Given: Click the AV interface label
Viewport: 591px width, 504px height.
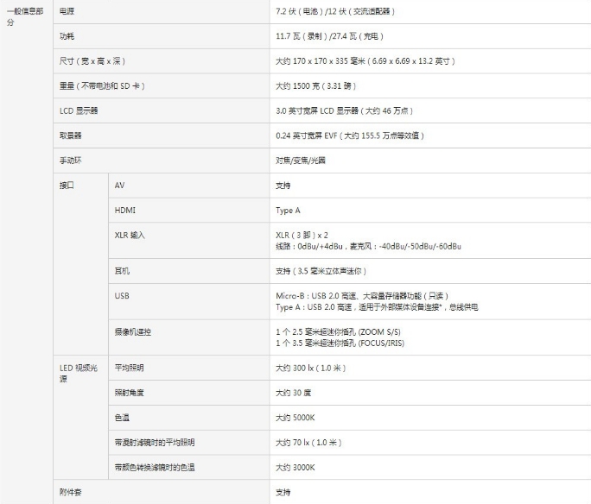Looking at the screenshot, I should point(119,186).
